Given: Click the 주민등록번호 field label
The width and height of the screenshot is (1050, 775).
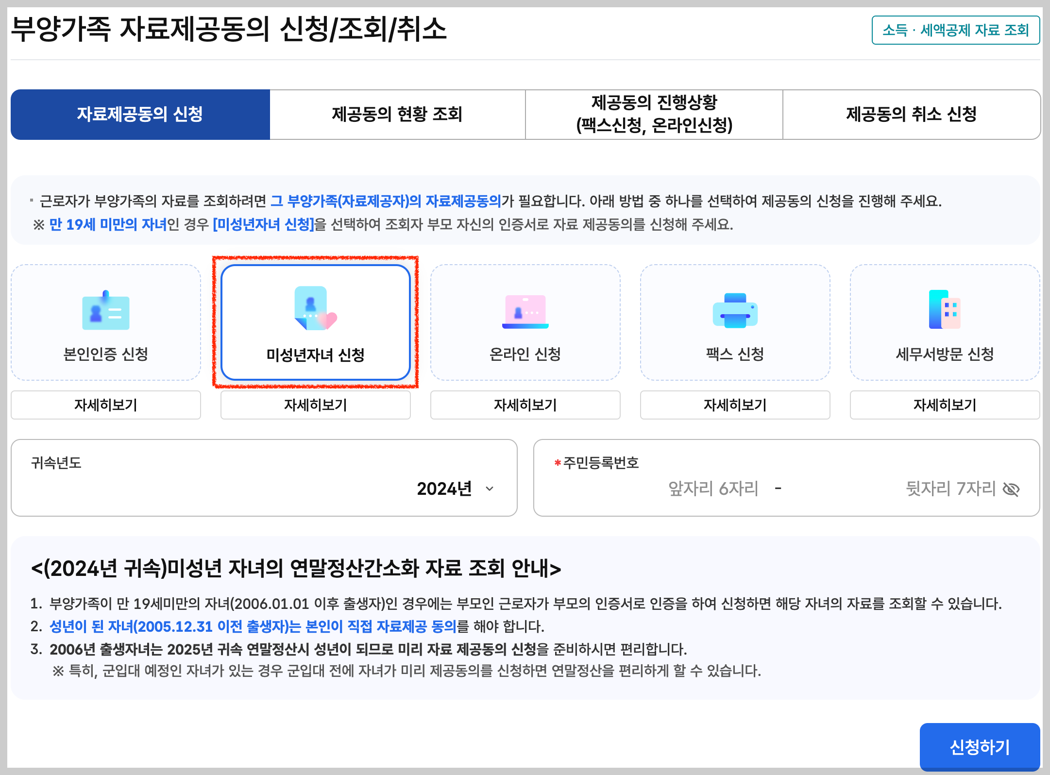Looking at the screenshot, I should 601,463.
